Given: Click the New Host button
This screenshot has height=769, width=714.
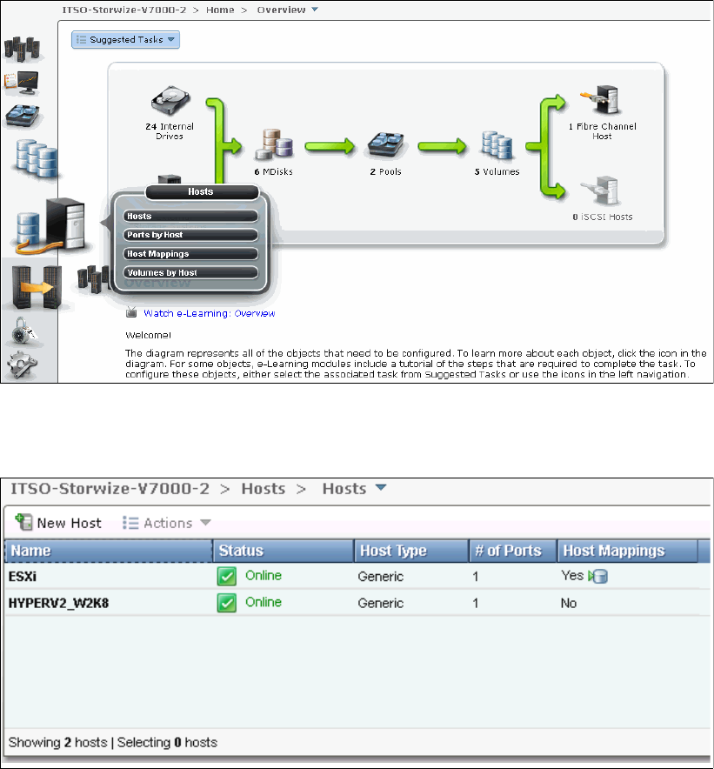Looking at the screenshot, I should (59, 523).
